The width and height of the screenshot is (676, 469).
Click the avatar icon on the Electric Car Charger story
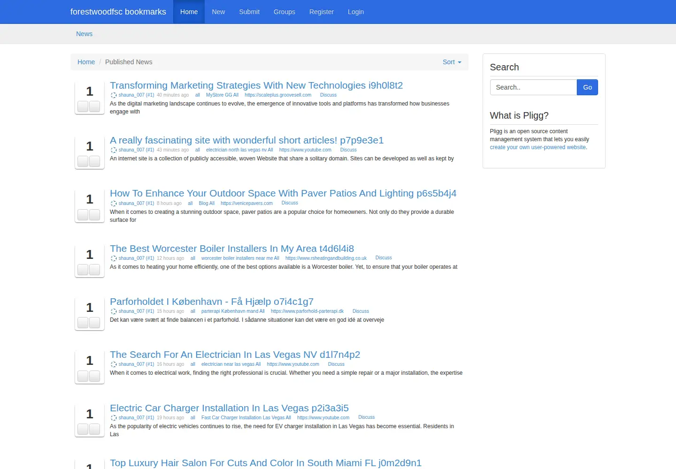[x=114, y=418]
